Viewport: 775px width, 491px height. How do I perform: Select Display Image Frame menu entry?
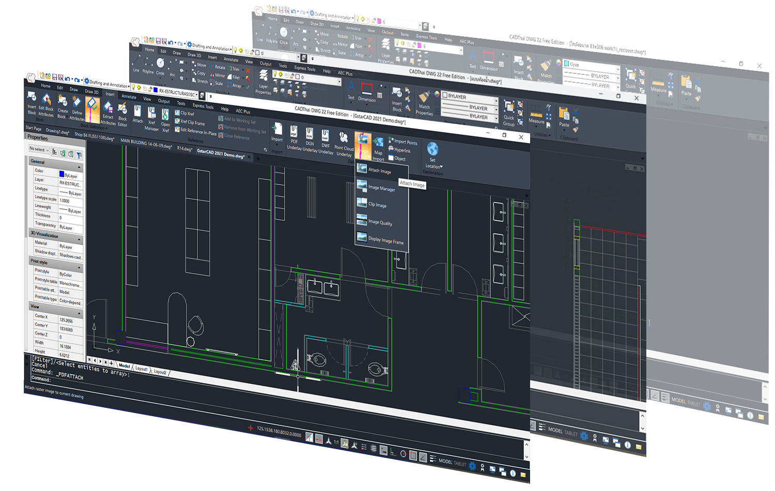click(x=381, y=240)
